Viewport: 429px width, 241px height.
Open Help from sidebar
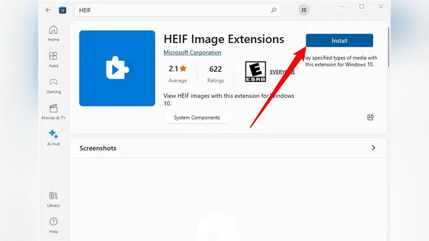point(54,225)
